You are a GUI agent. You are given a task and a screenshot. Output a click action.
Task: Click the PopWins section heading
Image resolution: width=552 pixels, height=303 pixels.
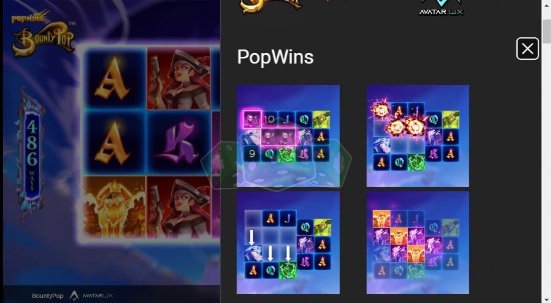pos(275,57)
